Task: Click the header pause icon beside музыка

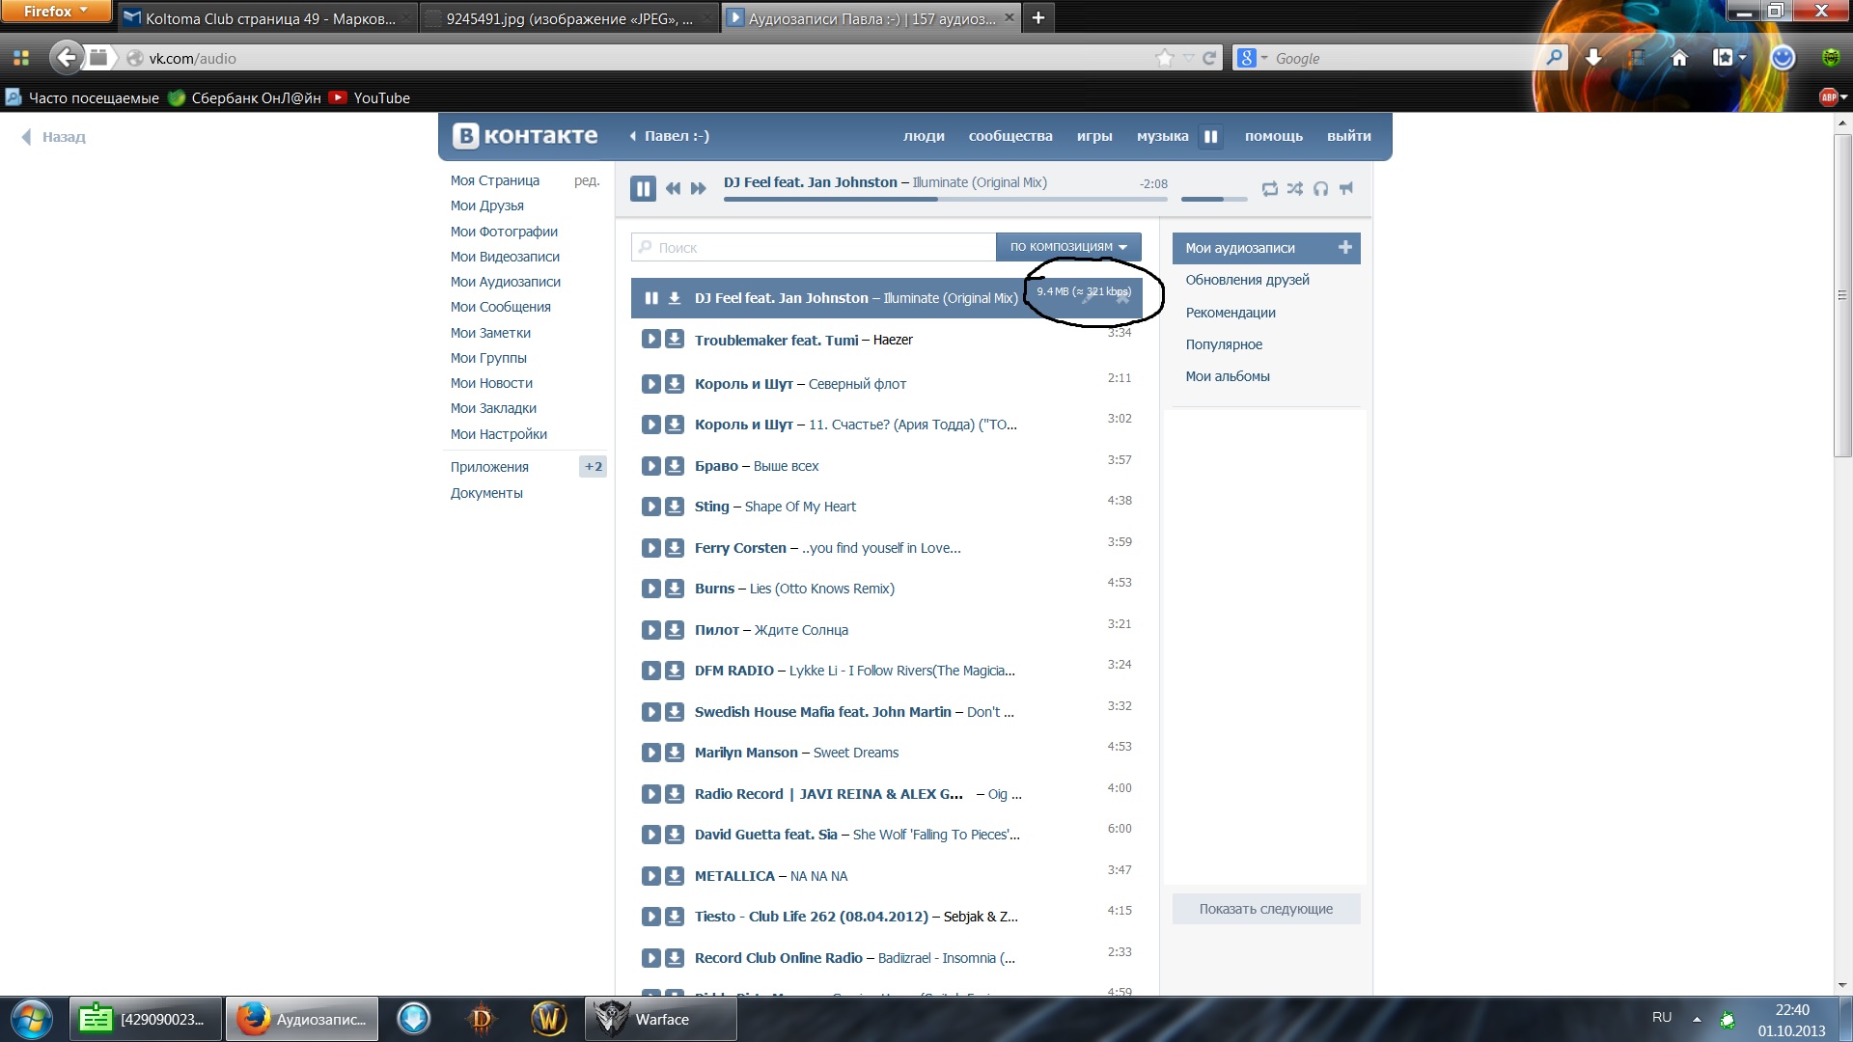Action: (1210, 137)
